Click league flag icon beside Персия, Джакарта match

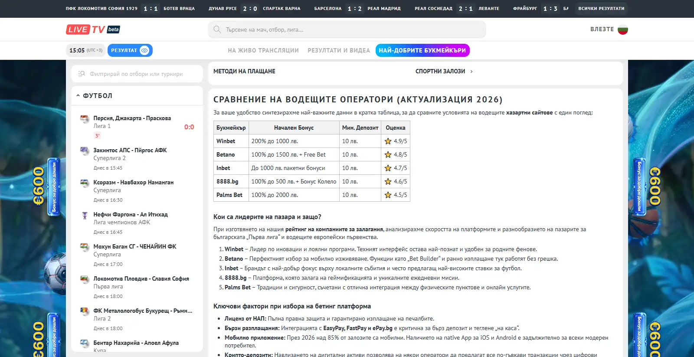pyautogui.click(x=85, y=118)
